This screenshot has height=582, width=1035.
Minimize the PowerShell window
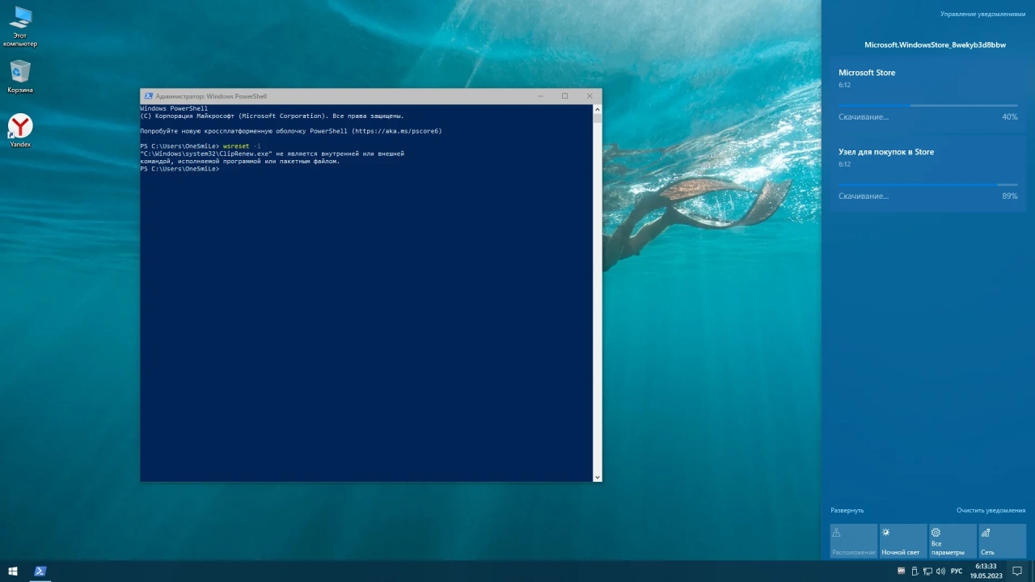[540, 96]
